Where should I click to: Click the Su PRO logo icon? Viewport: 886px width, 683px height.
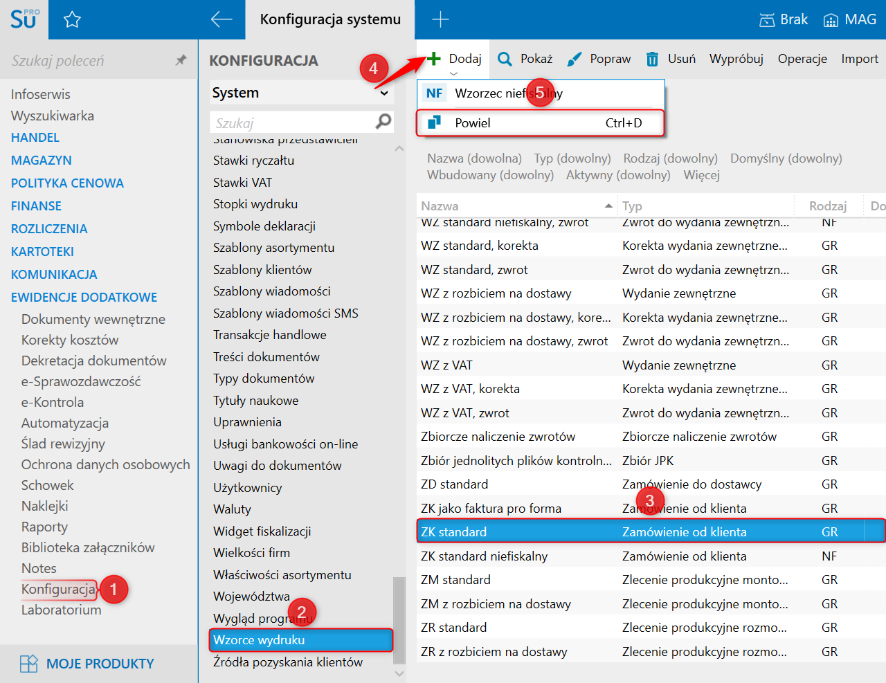24,19
